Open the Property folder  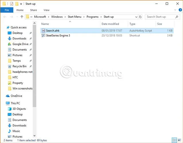18,83
